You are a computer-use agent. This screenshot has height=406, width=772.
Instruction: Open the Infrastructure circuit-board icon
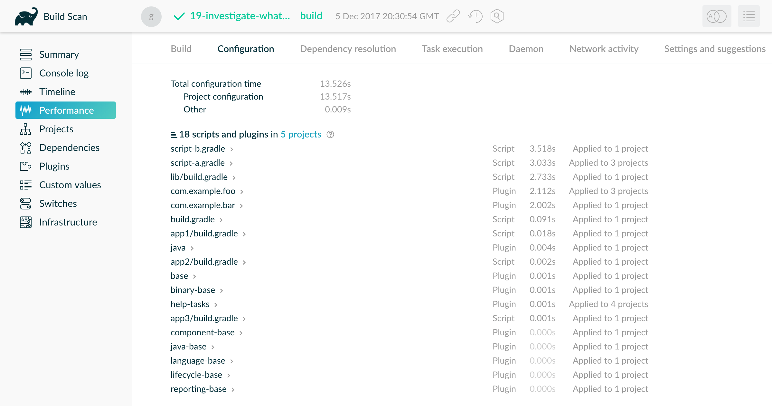(26, 222)
